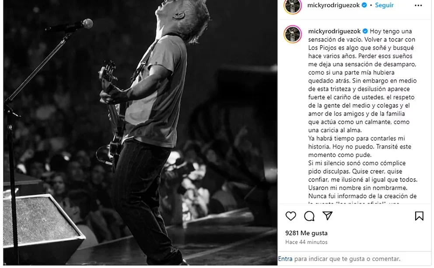Click the black and white concert photo
Screen dimensions: 434x268
[140, 133]
